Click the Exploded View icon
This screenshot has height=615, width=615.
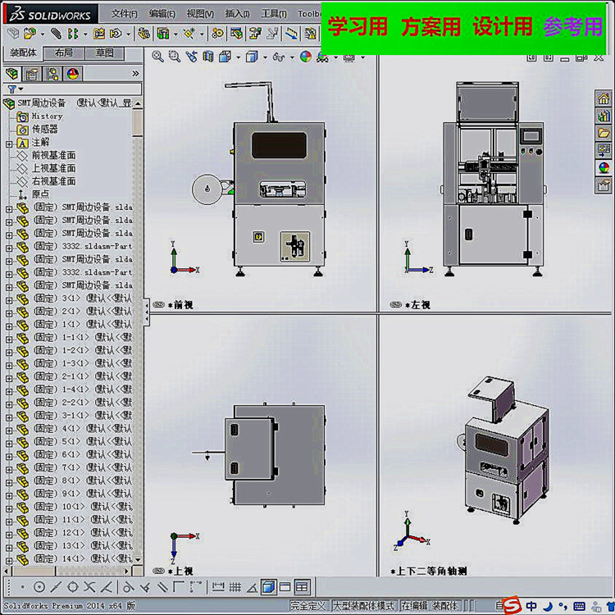click(255, 34)
